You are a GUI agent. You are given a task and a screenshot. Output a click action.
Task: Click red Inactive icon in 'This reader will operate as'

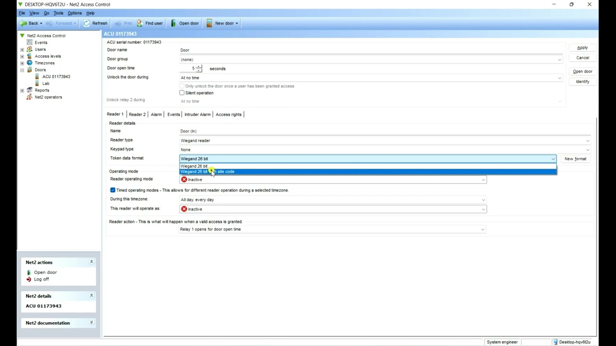tap(184, 209)
